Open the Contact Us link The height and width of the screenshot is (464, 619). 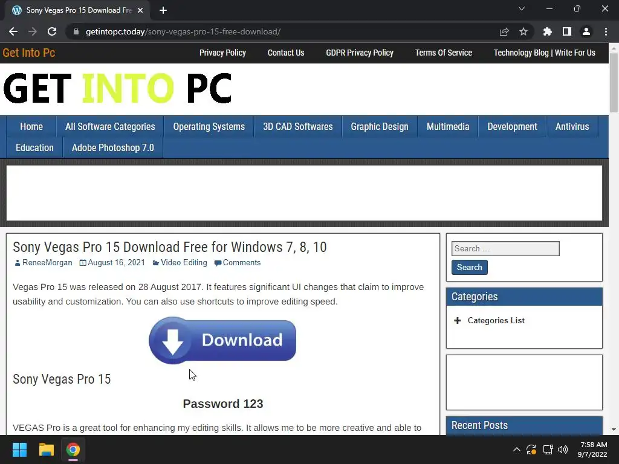[x=286, y=53]
